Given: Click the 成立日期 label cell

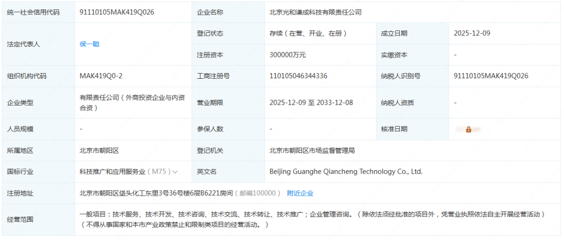Looking at the screenshot, I should click(x=413, y=33).
